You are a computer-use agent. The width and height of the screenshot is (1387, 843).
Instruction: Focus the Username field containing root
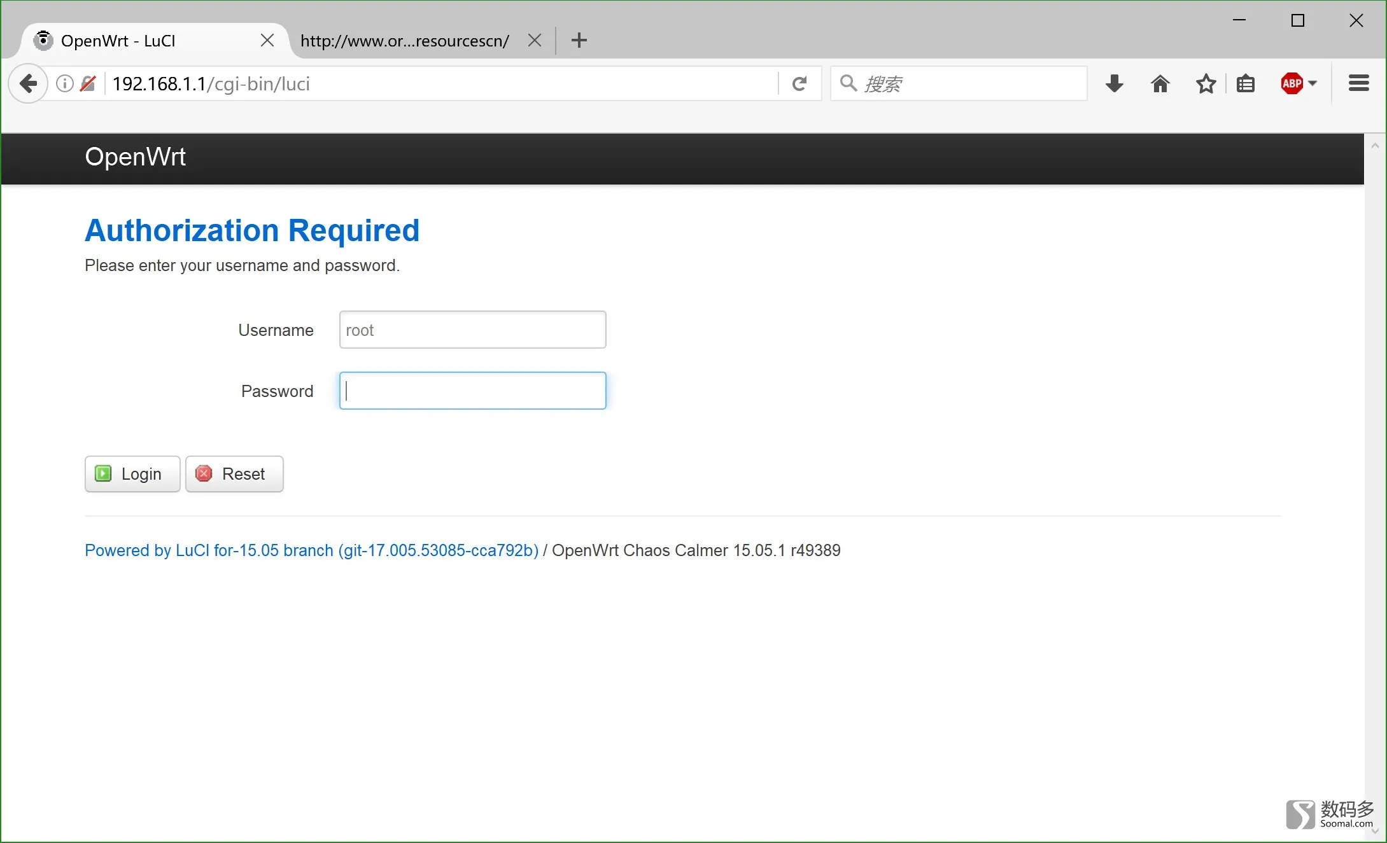(x=473, y=330)
